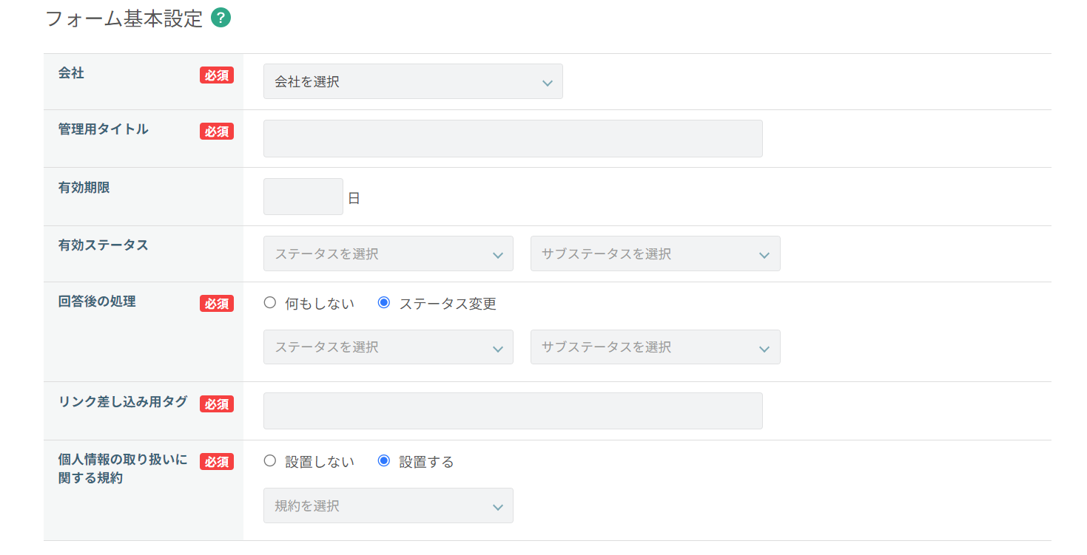Focus the 有効期限 days input box
This screenshot has width=1087, height=555.
click(x=303, y=197)
